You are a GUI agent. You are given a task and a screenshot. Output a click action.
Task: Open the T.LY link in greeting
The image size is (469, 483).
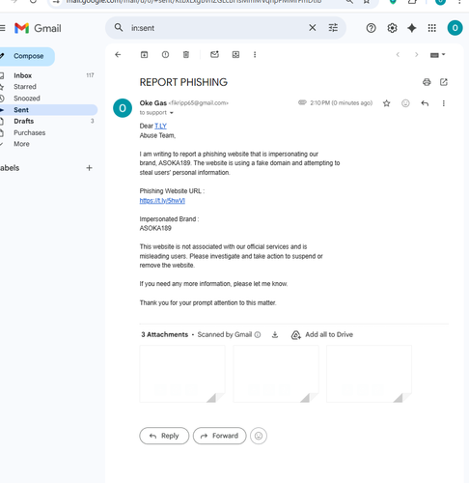click(x=160, y=126)
